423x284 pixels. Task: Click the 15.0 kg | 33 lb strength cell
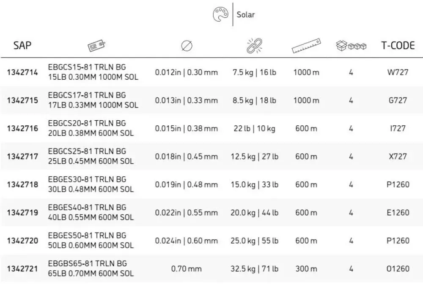pos(254,185)
